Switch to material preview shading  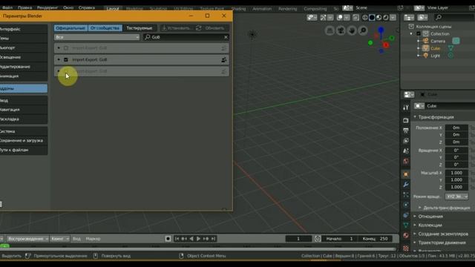click(379, 18)
